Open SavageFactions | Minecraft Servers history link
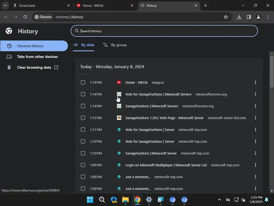 point(152,106)
